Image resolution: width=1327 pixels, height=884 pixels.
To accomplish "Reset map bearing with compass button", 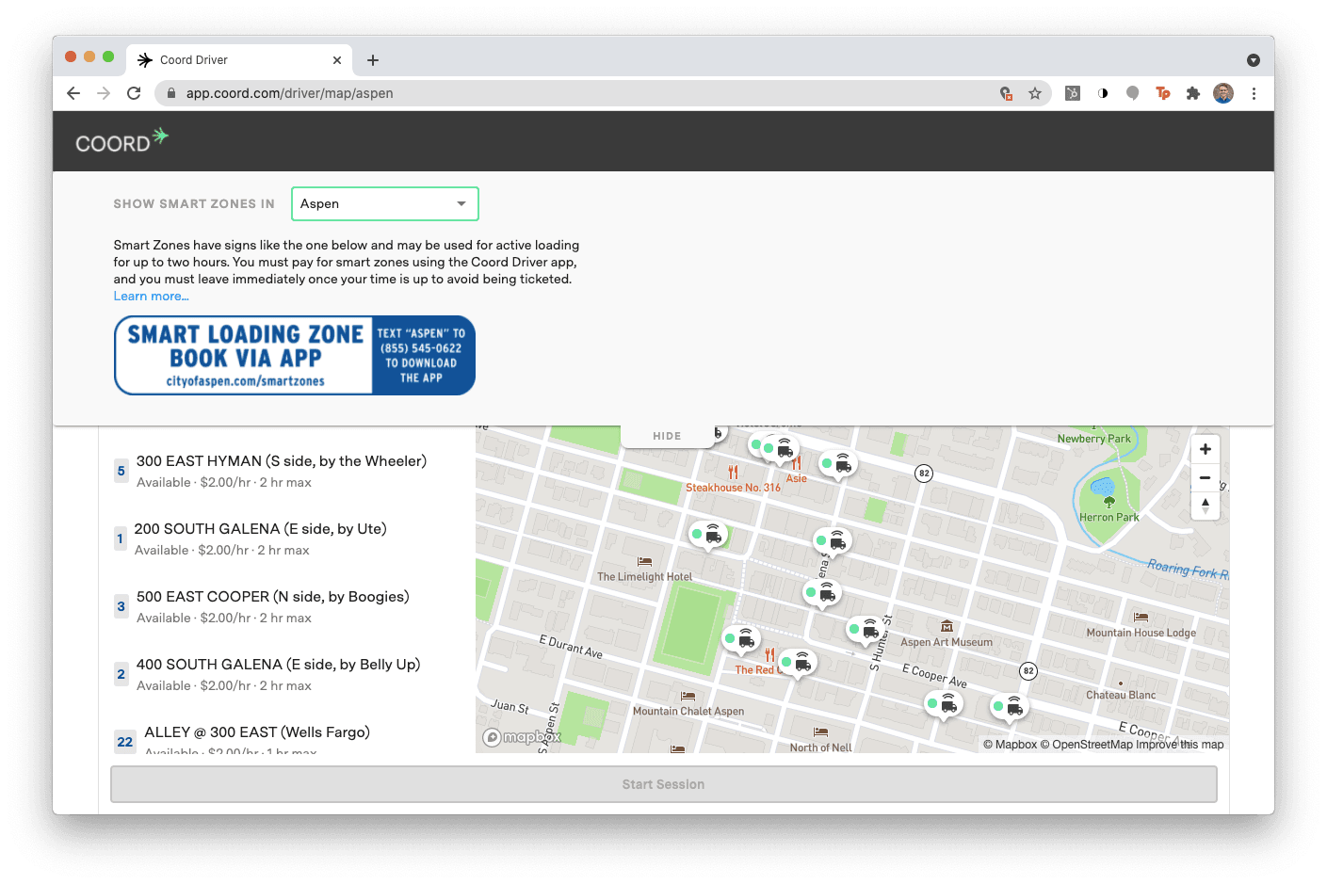I will point(1206,506).
